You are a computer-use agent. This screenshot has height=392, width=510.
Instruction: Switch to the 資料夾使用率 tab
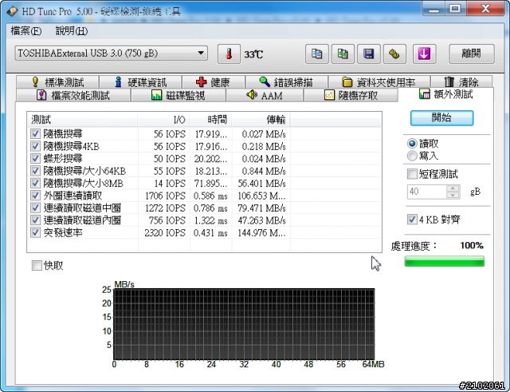click(x=379, y=82)
